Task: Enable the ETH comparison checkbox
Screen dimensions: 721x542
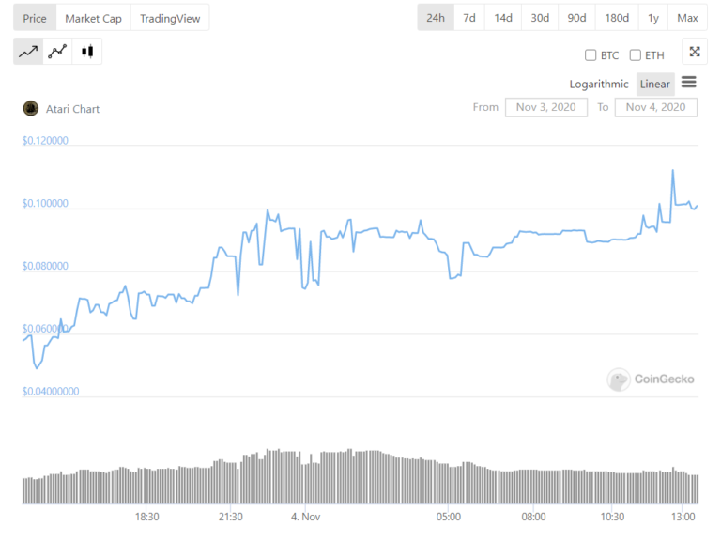Action: pos(636,55)
